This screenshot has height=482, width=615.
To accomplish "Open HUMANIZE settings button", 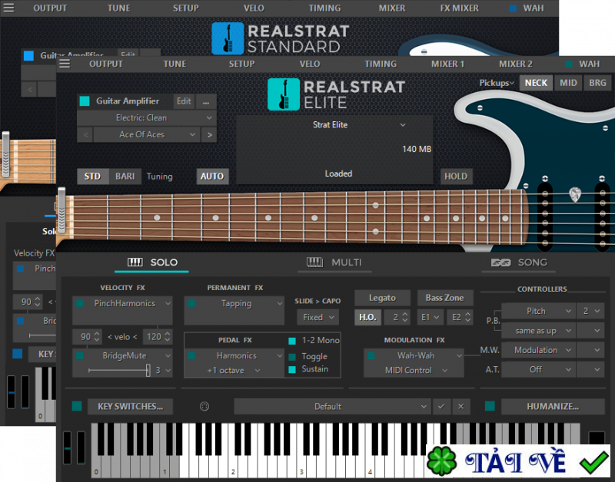I will pos(553,407).
